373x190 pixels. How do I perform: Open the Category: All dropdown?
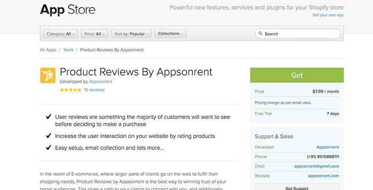(x=61, y=34)
